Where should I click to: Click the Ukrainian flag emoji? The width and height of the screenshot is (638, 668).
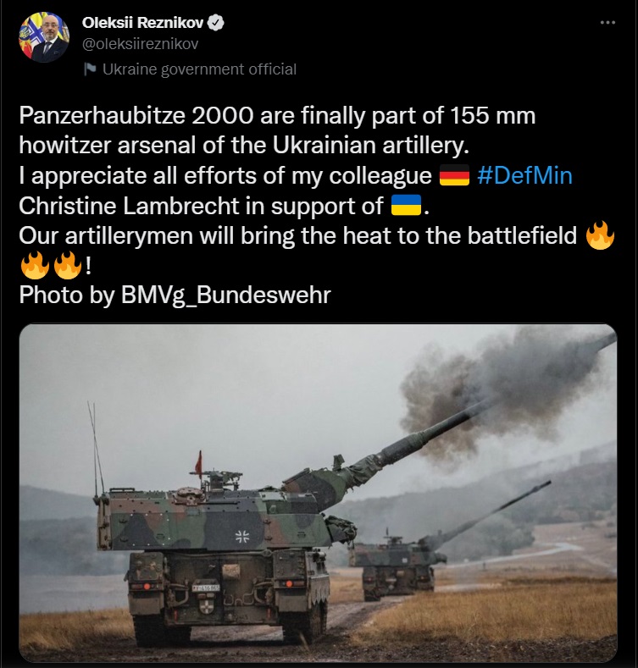[407, 205]
